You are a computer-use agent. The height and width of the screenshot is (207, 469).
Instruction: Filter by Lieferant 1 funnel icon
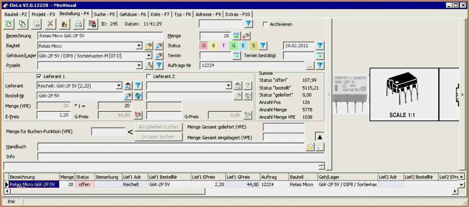[138, 86]
